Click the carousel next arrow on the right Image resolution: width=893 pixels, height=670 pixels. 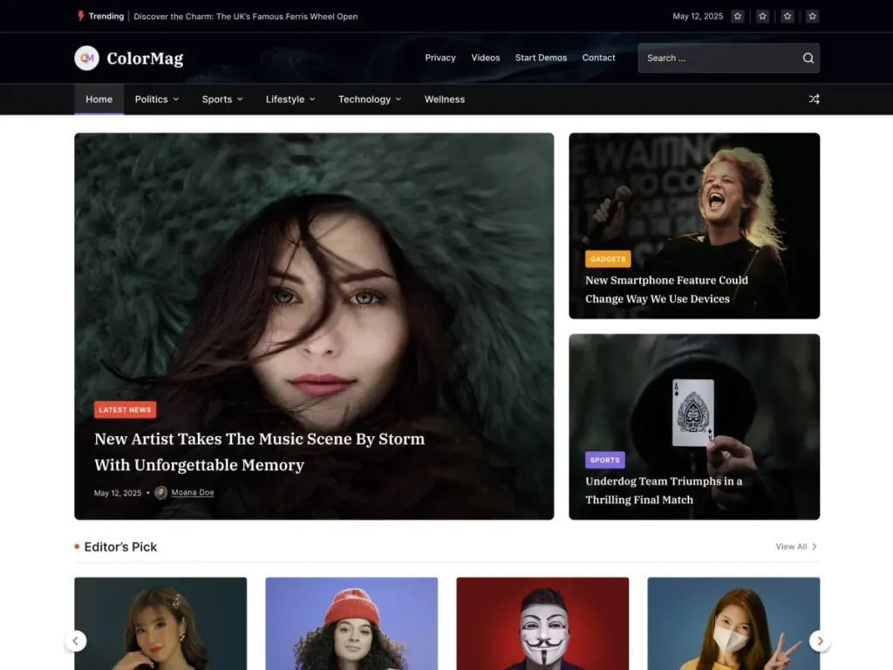(x=820, y=640)
